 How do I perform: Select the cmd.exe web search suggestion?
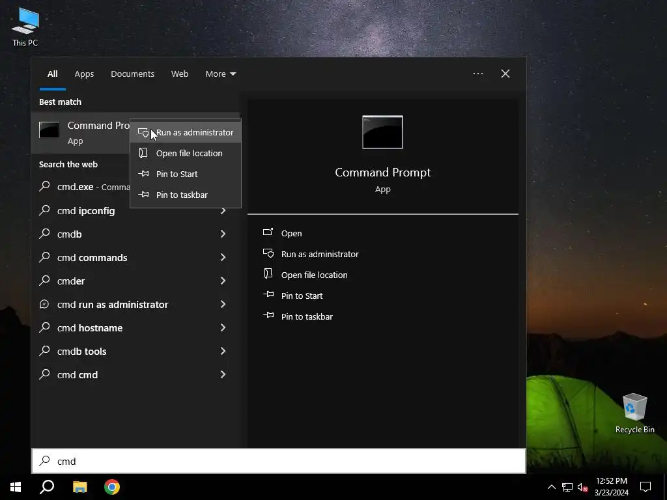81,187
